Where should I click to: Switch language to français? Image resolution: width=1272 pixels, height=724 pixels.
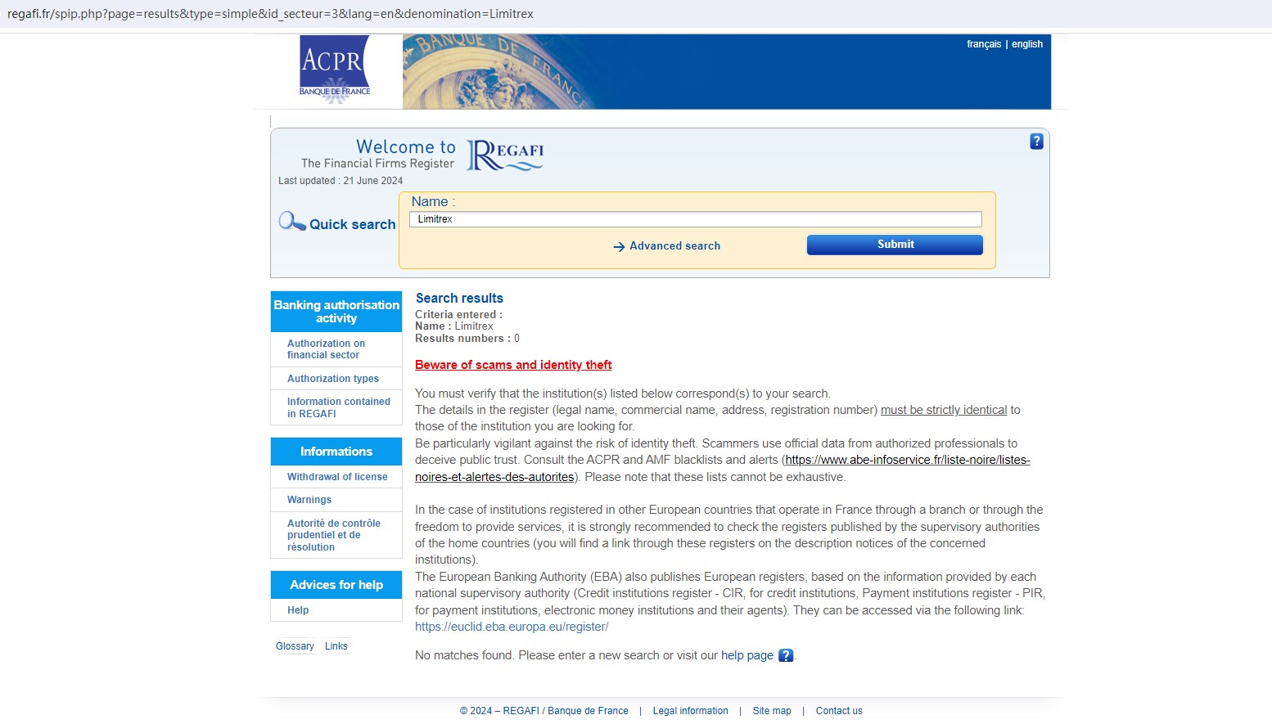(x=984, y=44)
